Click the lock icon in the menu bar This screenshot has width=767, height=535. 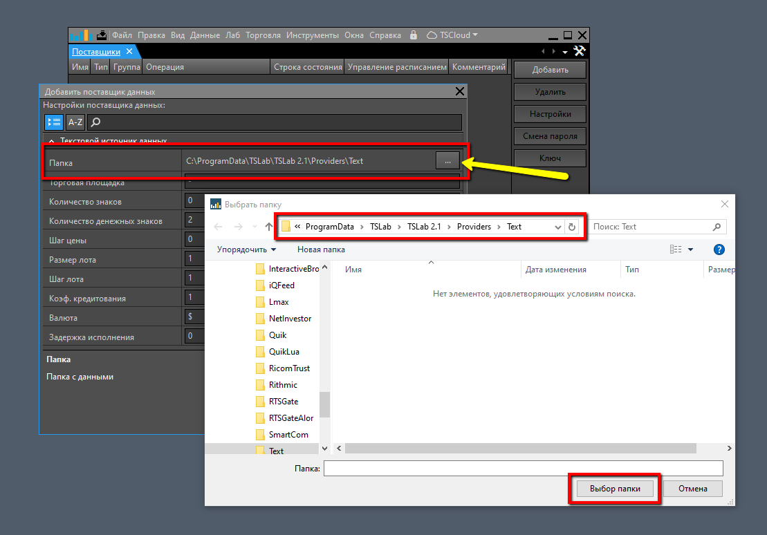click(x=414, y=35)
